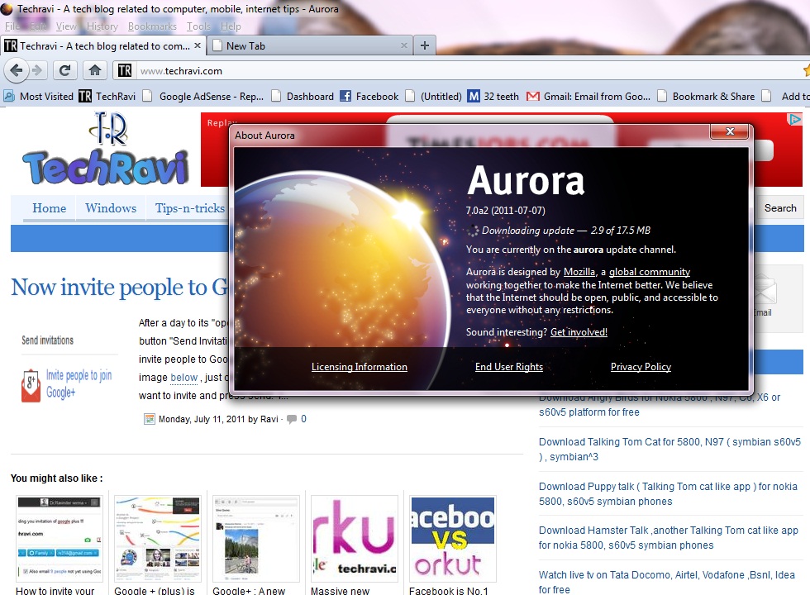
Task: Click the TR site icon in address bar
Action: (x=125, y=70)
